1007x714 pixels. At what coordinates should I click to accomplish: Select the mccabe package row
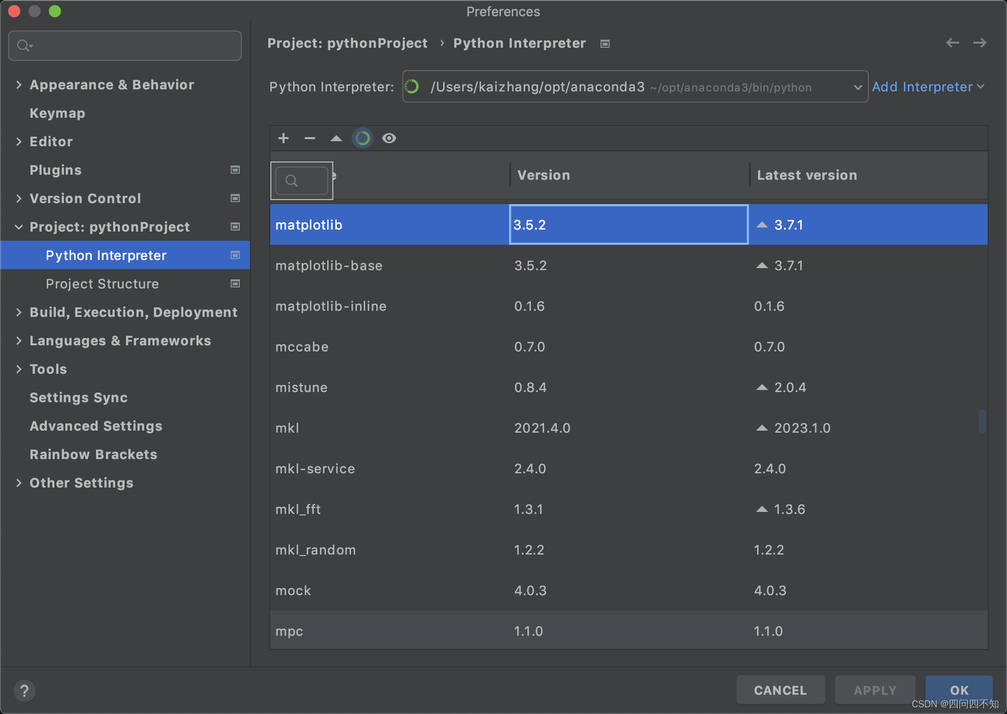(629, 347)
